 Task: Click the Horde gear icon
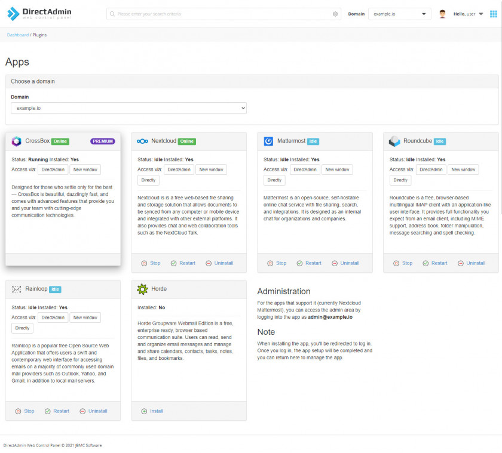142,289
